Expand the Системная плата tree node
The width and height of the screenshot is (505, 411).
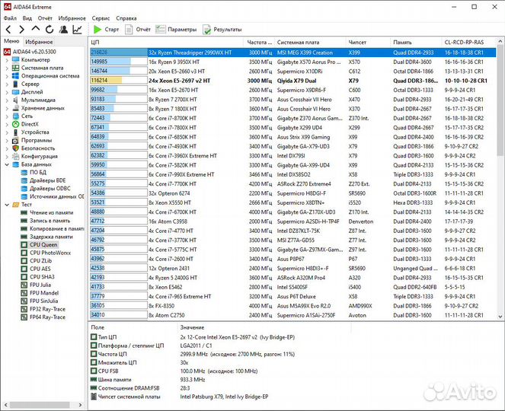click(x=7, y=68)
